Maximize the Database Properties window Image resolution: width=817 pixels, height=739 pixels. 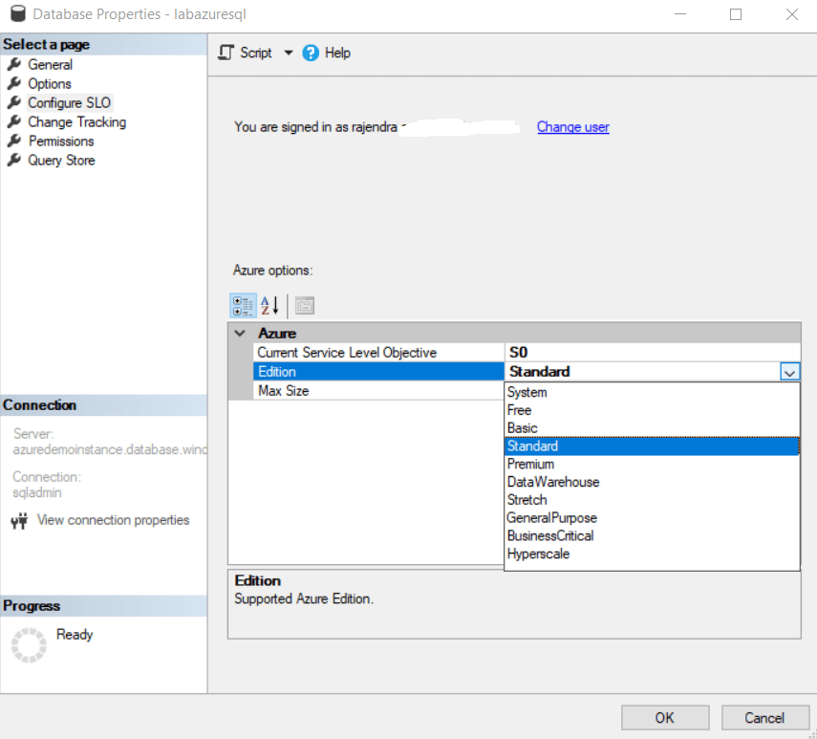click(x=736, y=14)
